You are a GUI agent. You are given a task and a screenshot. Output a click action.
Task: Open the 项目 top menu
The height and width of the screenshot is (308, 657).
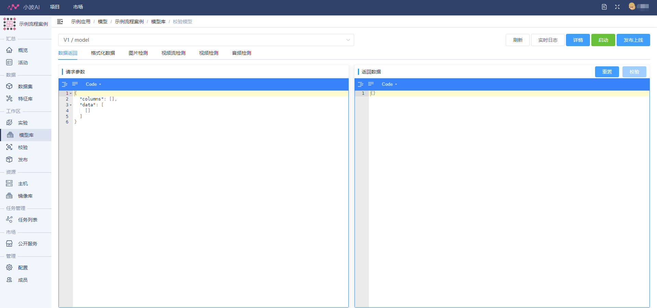point(55,7)
